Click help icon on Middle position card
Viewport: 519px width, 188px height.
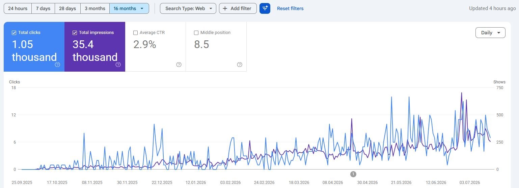coord(240,65)
